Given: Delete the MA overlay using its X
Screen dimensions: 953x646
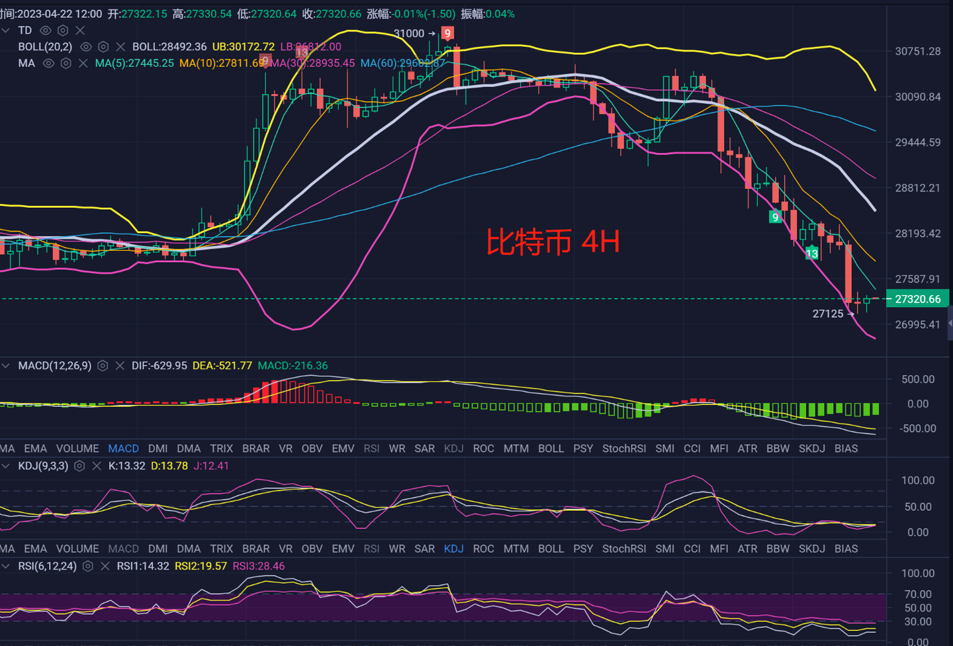Looking at the screenshot, I should pyautogui.click(x=83, y=63).
